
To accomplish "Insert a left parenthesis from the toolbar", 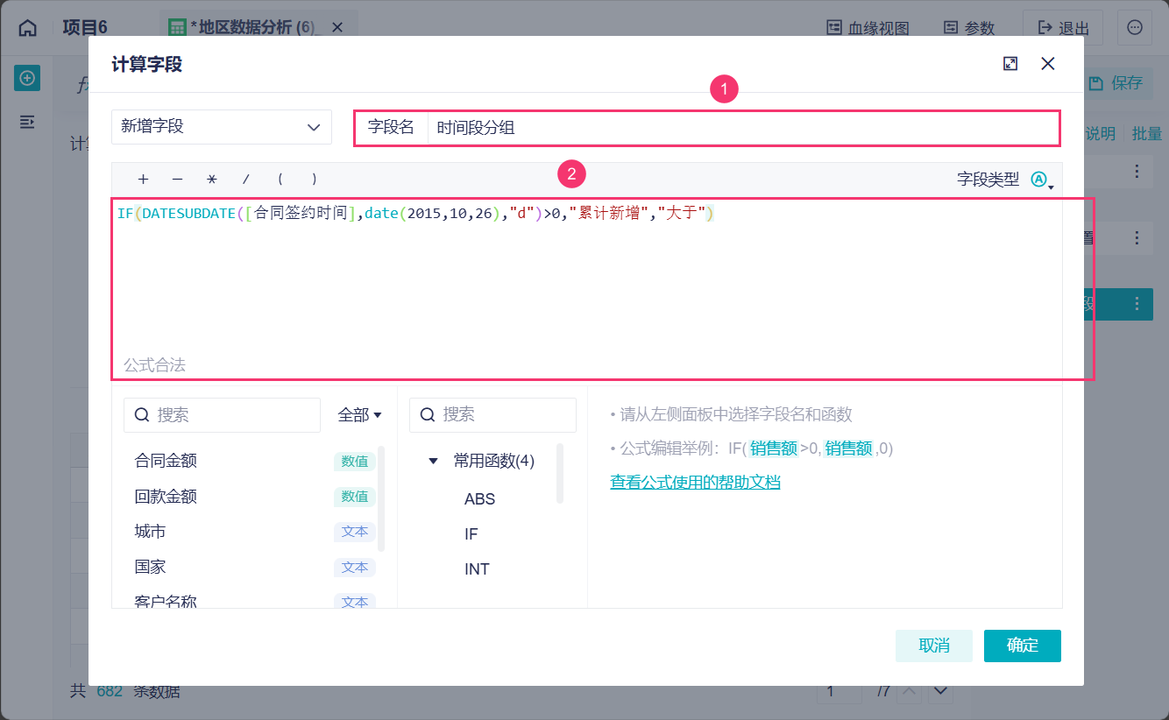I will click(x=280, y=179).
